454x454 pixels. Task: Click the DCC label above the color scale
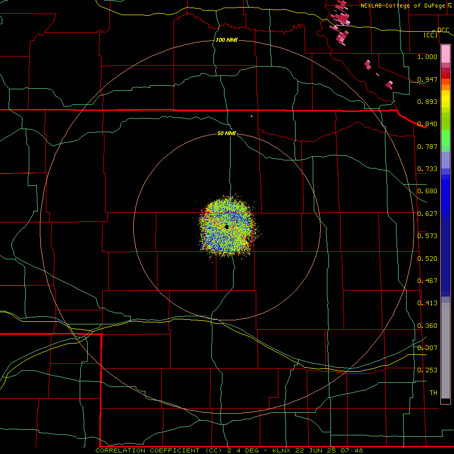click(443, 30)
